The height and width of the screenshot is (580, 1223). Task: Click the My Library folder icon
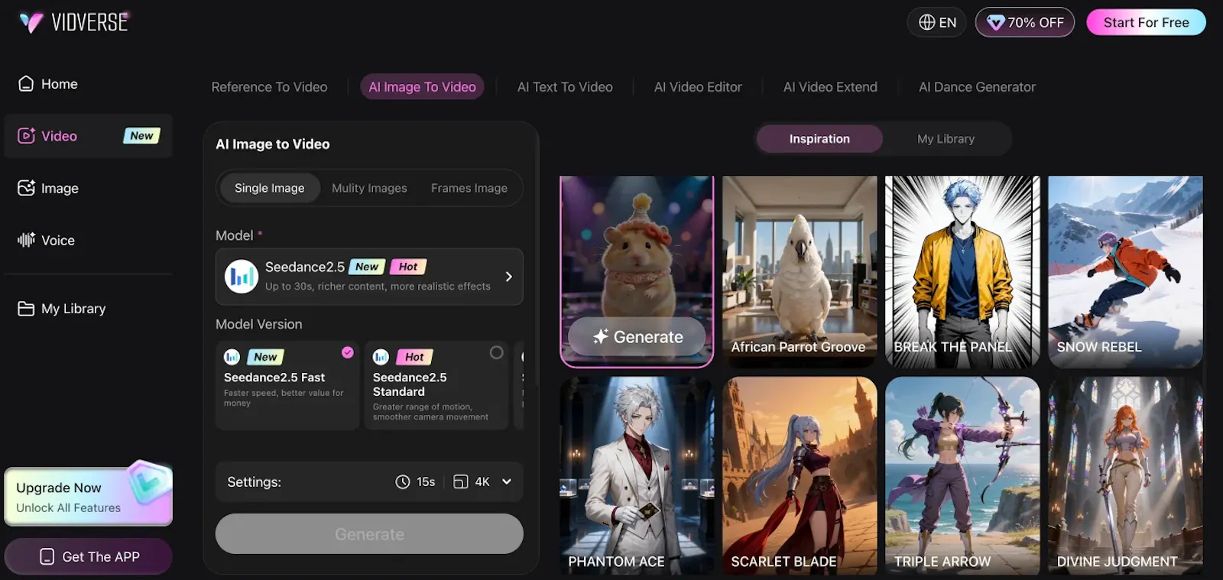point(26,309)
